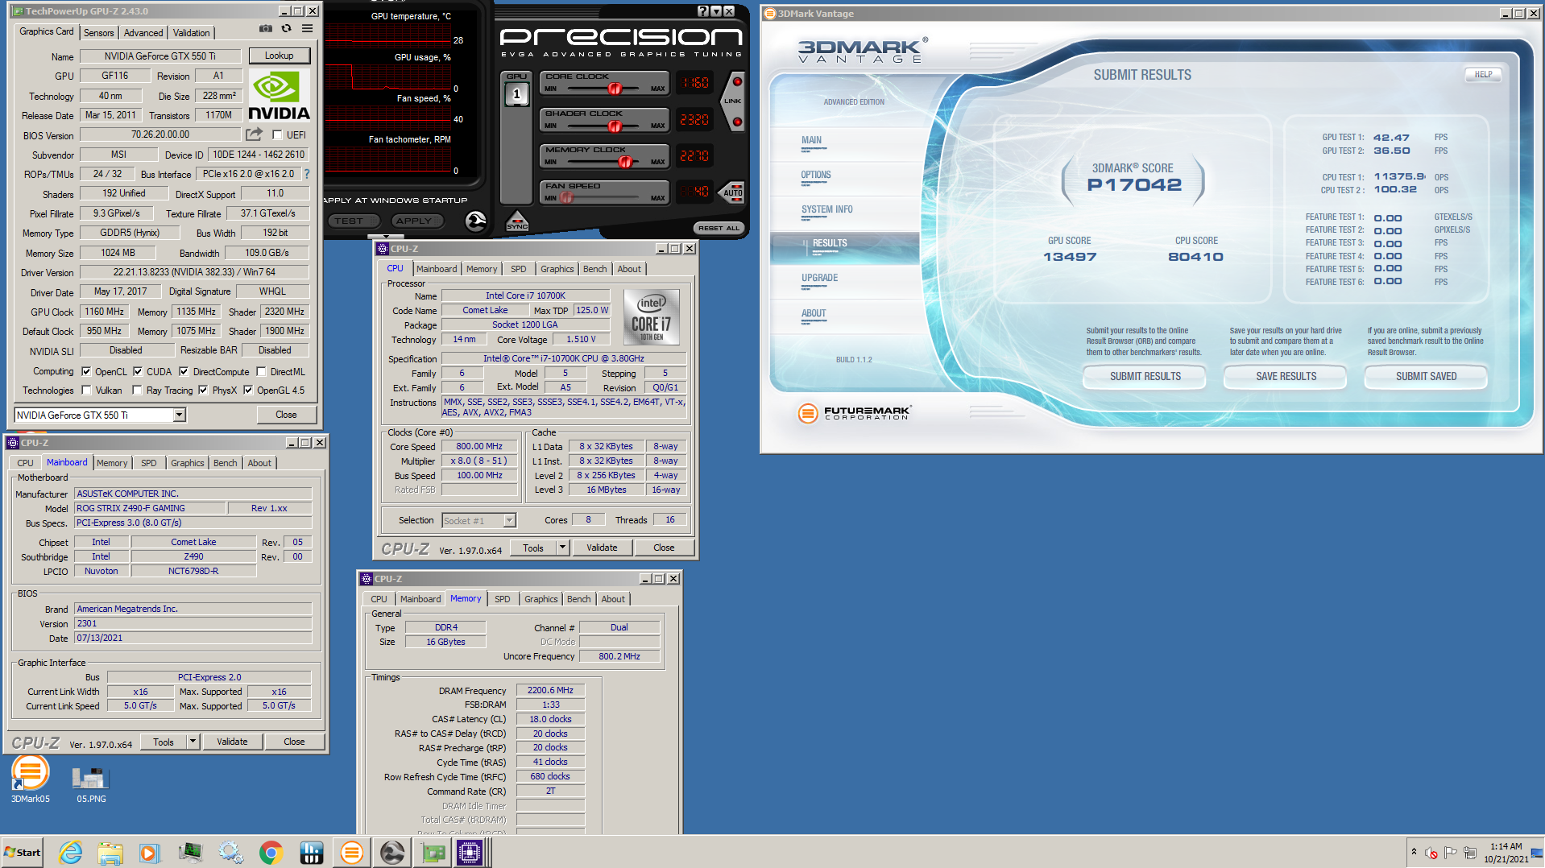Open Windows Media Player from the taskbar
Viewport: 1545px width, 868px height.
(150, 853)
